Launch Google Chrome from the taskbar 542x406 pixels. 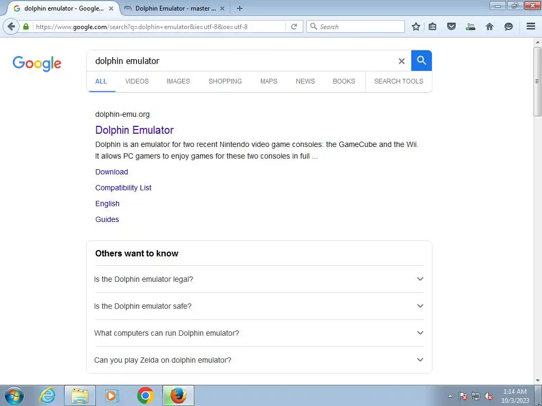pos(145,395)
